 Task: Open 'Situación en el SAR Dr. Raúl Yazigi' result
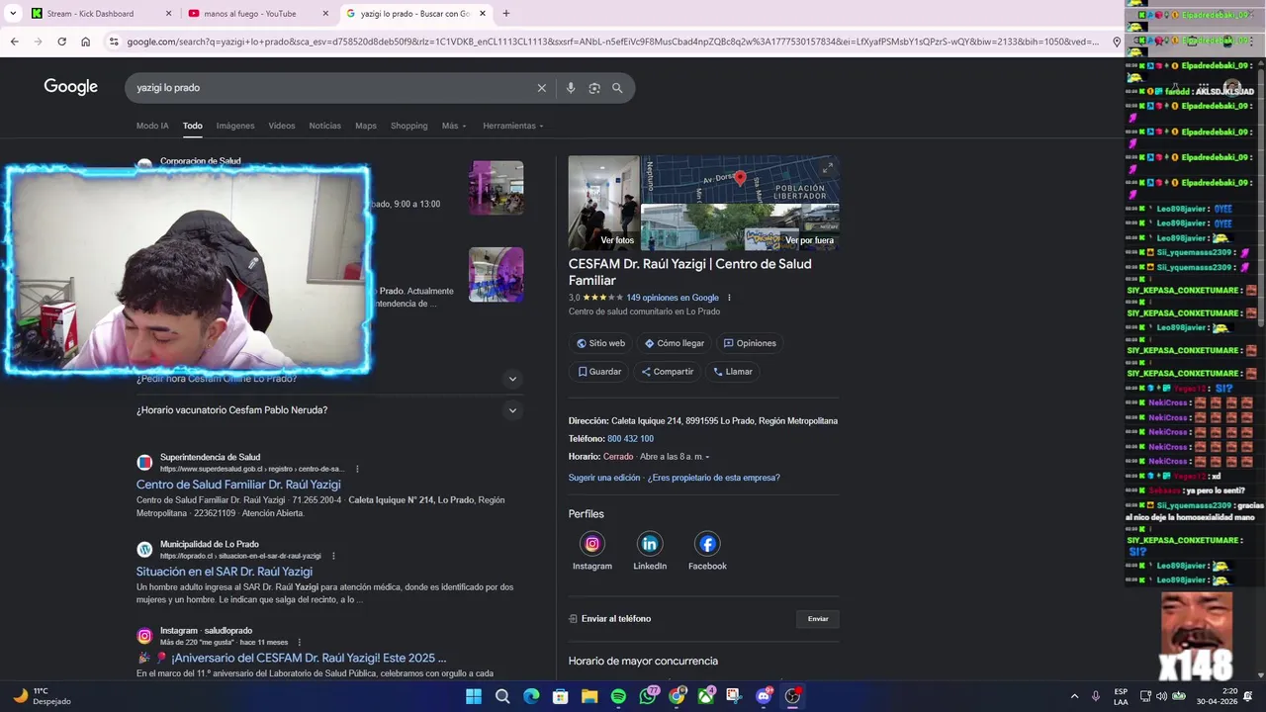point(225,572)
